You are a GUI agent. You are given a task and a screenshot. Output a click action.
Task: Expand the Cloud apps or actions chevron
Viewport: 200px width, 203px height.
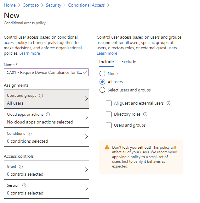click(x=87, y=117)
